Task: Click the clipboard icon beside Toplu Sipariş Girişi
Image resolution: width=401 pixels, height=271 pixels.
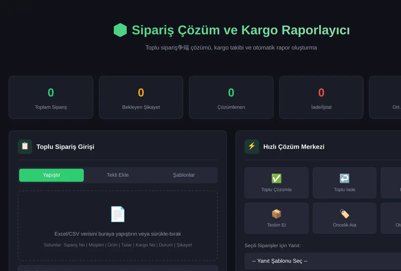Action: (x=25, y=146)
